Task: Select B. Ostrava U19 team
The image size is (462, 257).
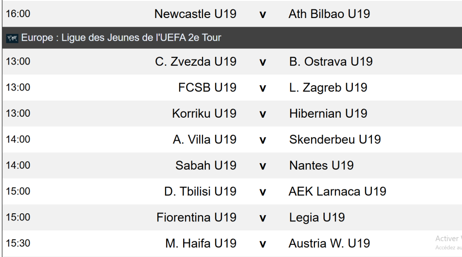Action: click(x=331, y=62)
